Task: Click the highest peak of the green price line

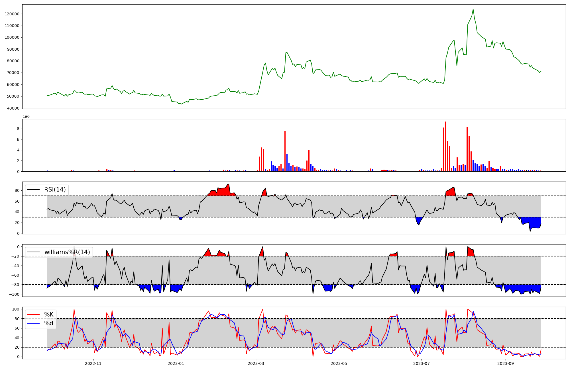Action: pyautogui.click(x=473, y=9)
